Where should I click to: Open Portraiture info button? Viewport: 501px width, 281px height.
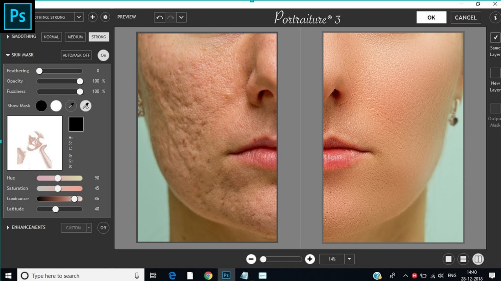(495, 17)
